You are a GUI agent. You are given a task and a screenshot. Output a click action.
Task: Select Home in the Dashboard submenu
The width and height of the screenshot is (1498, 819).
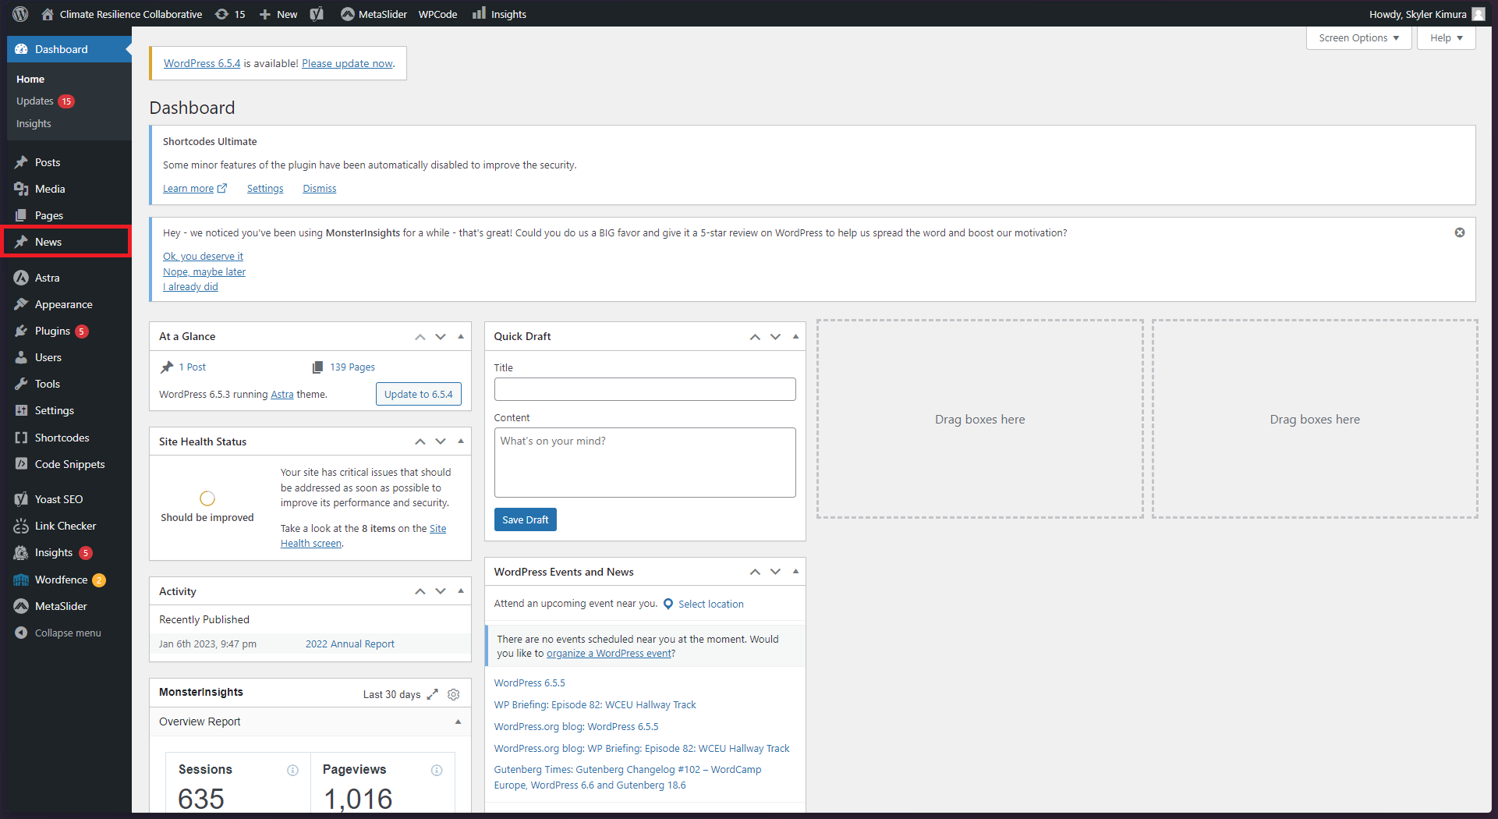30,79
